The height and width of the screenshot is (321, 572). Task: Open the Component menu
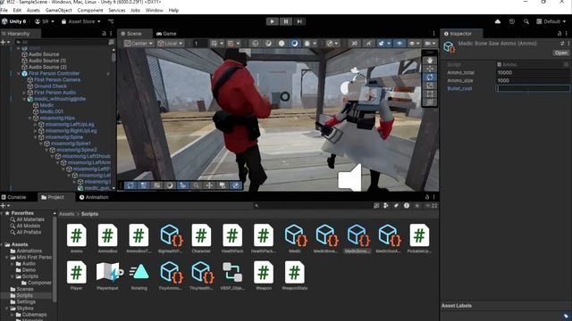(x=90, y=10)
